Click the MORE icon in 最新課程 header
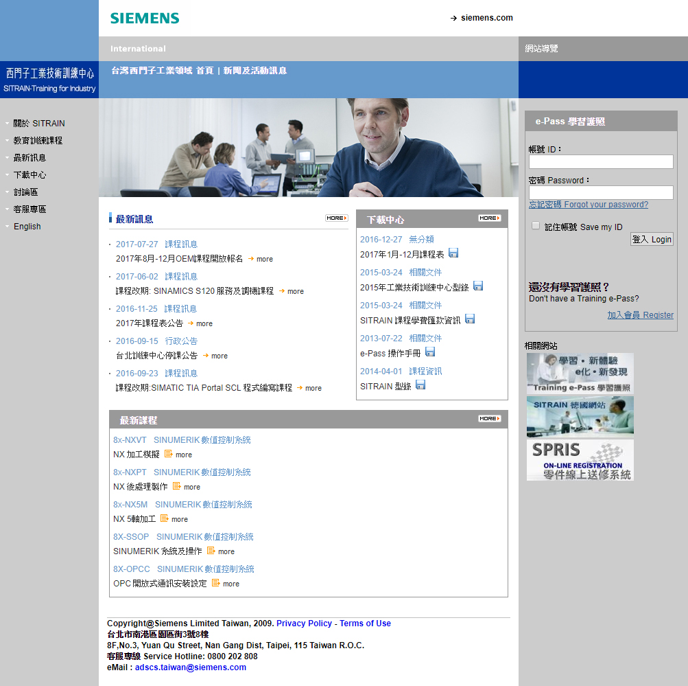Screen dimensions: 688x686 click(x=489, y=419)
